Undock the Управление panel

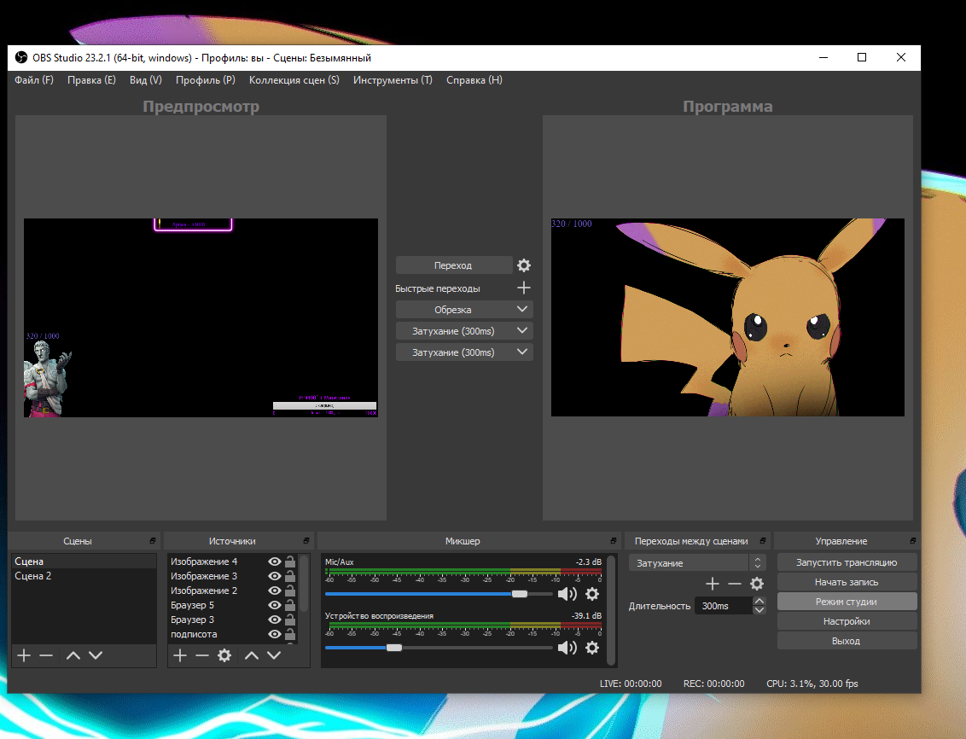913,541
